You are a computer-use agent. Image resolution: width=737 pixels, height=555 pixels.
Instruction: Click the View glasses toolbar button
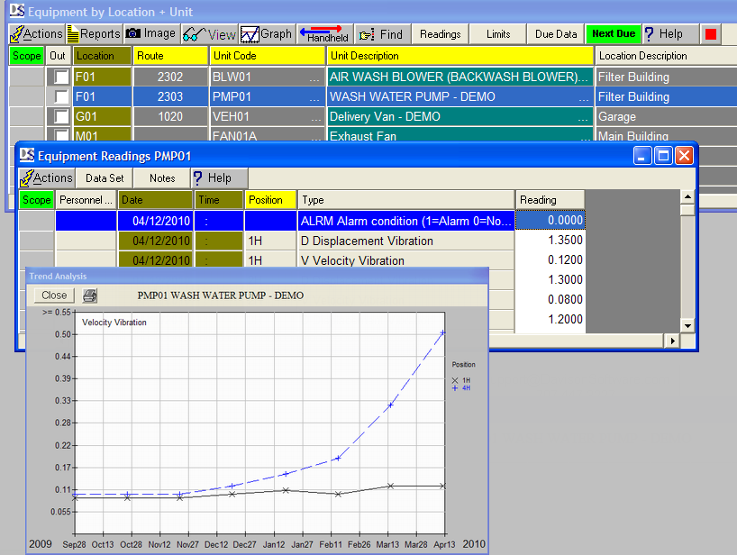pos(209,34)
